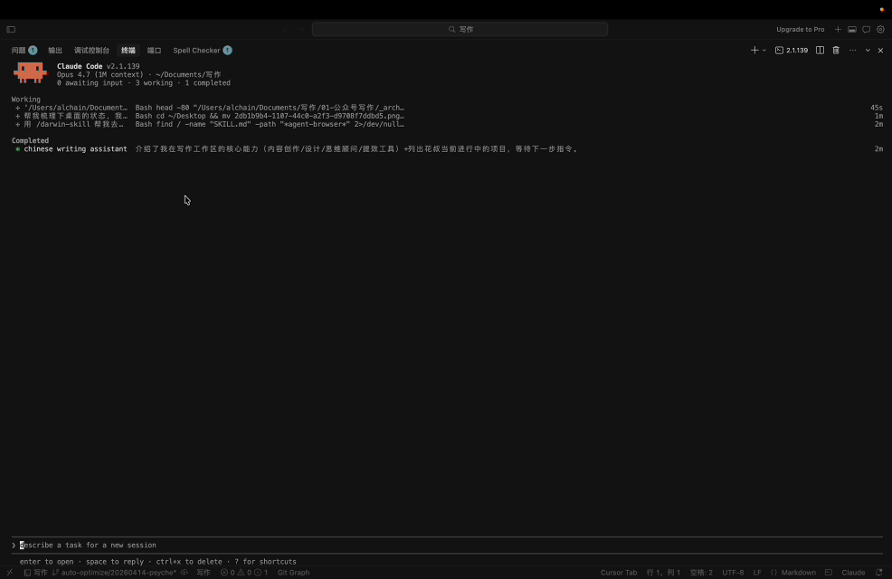The width and height of the screenshot is (892, 579).
Task: Open Git Graph from status bar
Action: point(293,572)
